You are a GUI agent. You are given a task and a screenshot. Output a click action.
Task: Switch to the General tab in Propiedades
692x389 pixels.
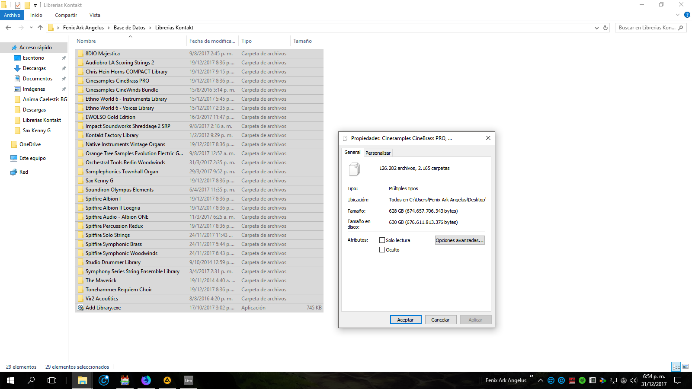[x=352, y=152]
